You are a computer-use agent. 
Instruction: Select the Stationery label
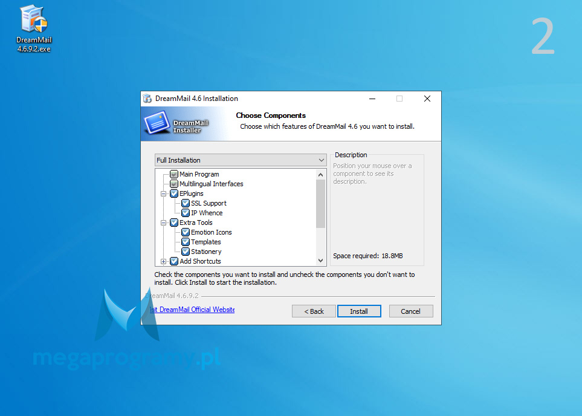point(206,252)
